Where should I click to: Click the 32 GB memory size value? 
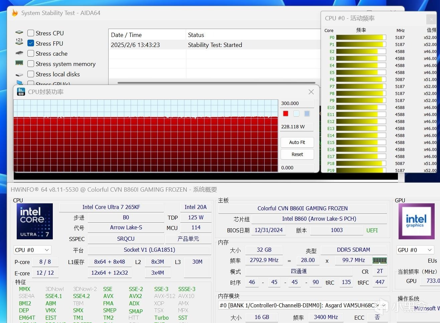pos(264,250)
